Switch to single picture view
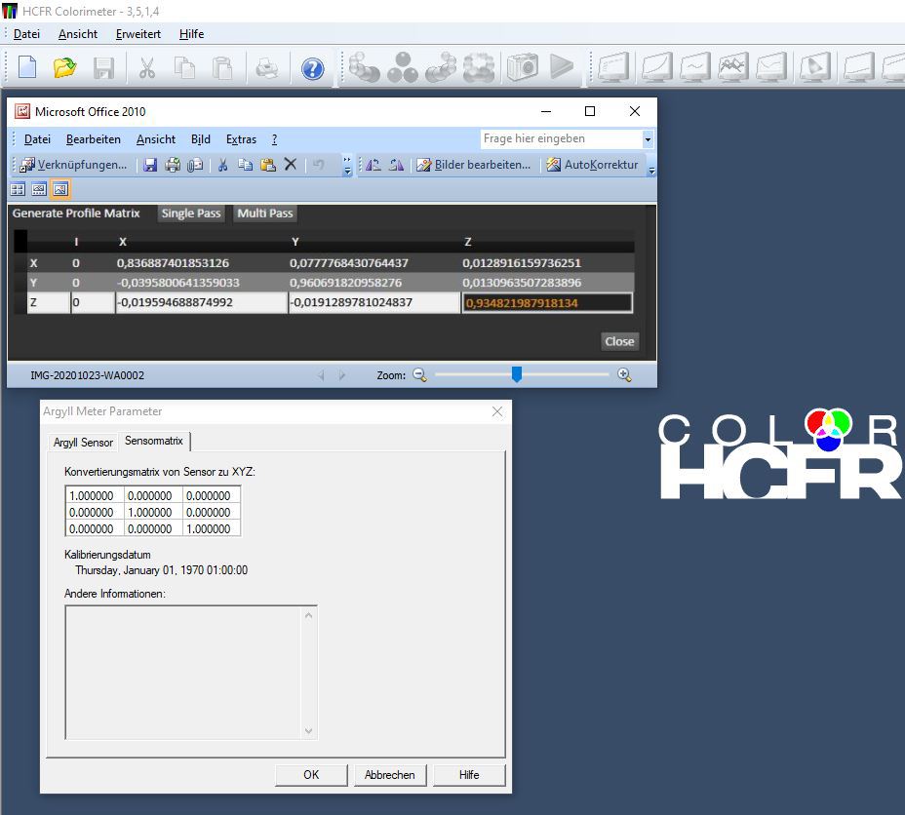 60,189
